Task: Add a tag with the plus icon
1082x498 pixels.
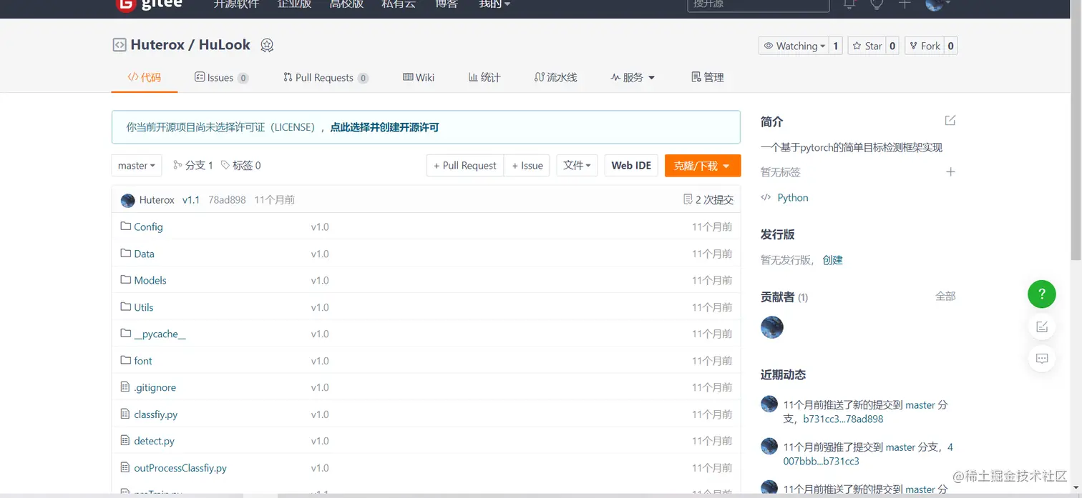Action: click(950, 171)
